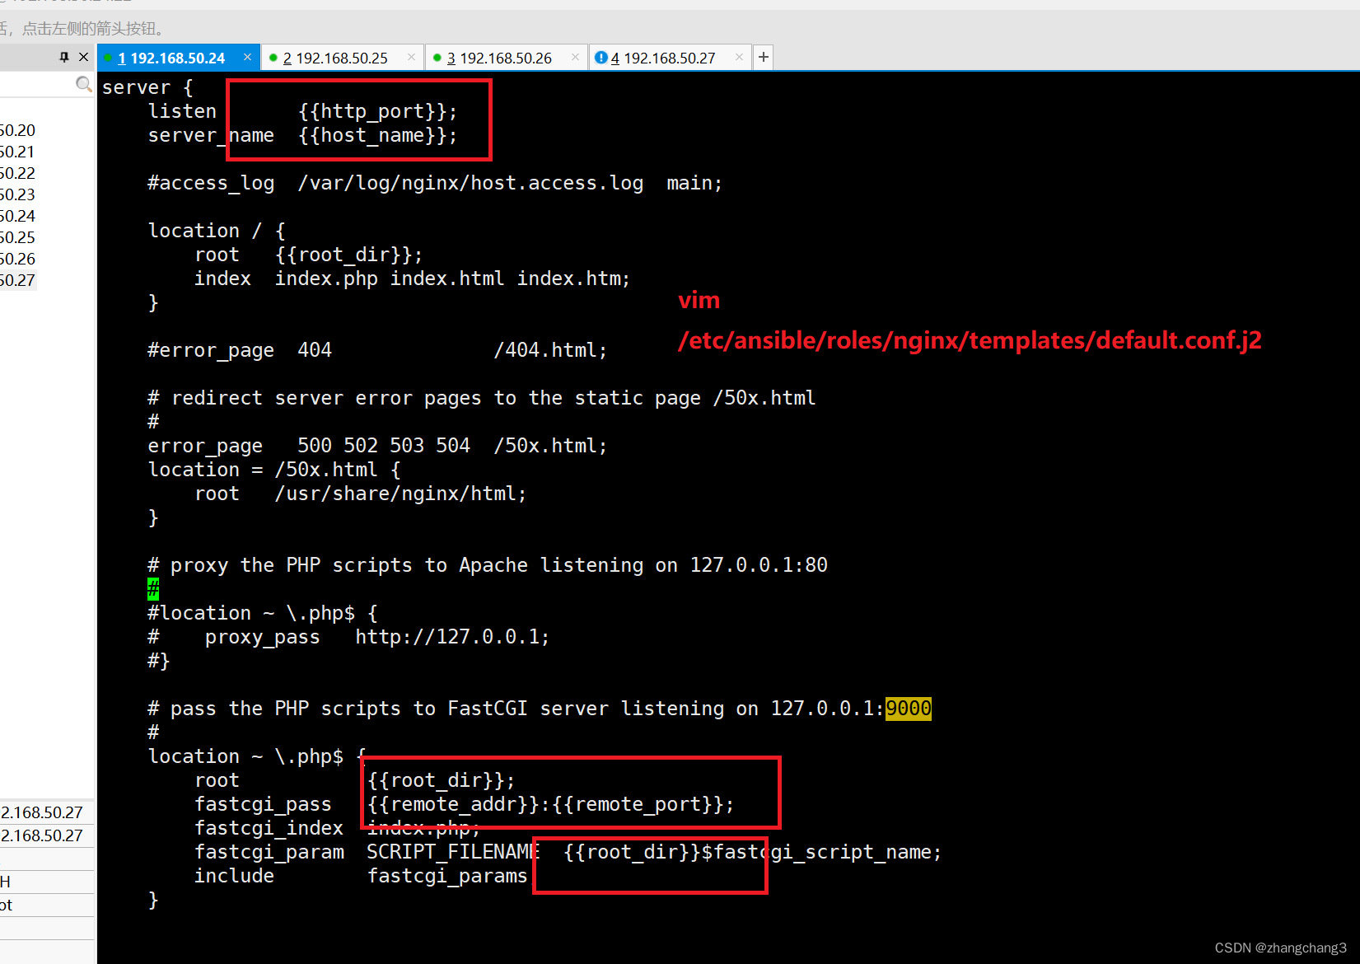The width and height of the screenshot is (1360, 964).
Task: Click 'error_page 500 502 503 504' line
Action: click(x=377, y=446)
